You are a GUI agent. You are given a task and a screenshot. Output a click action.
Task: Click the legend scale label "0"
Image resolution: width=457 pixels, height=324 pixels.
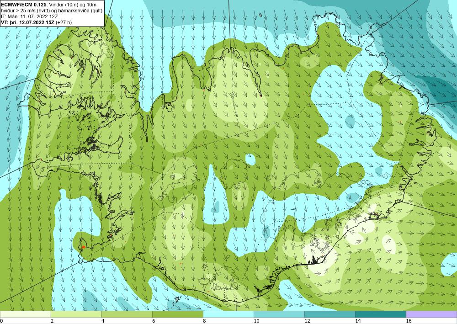click(x=1, y=321)
